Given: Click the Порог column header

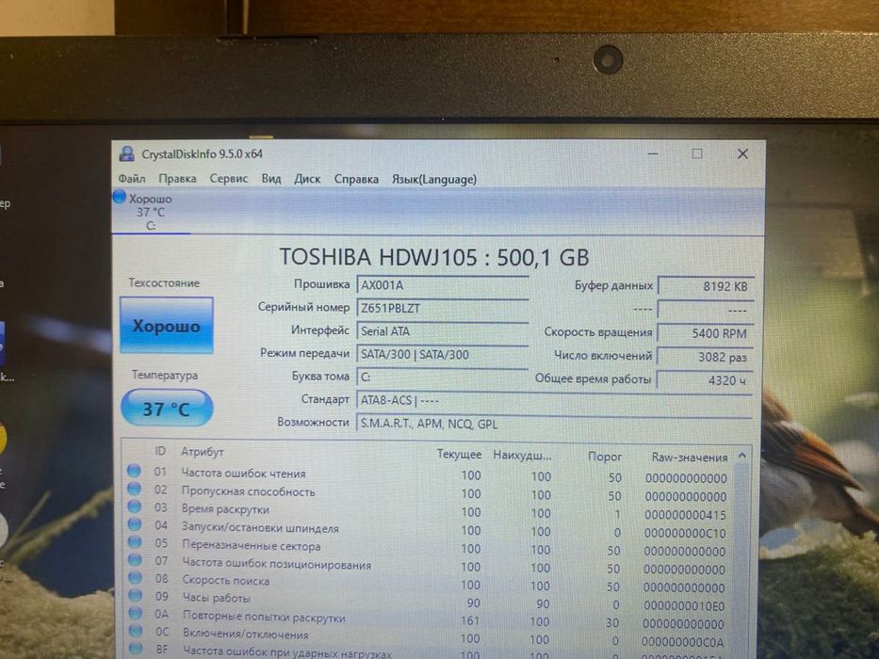Looking at the screenshot, I should [605, 457].
